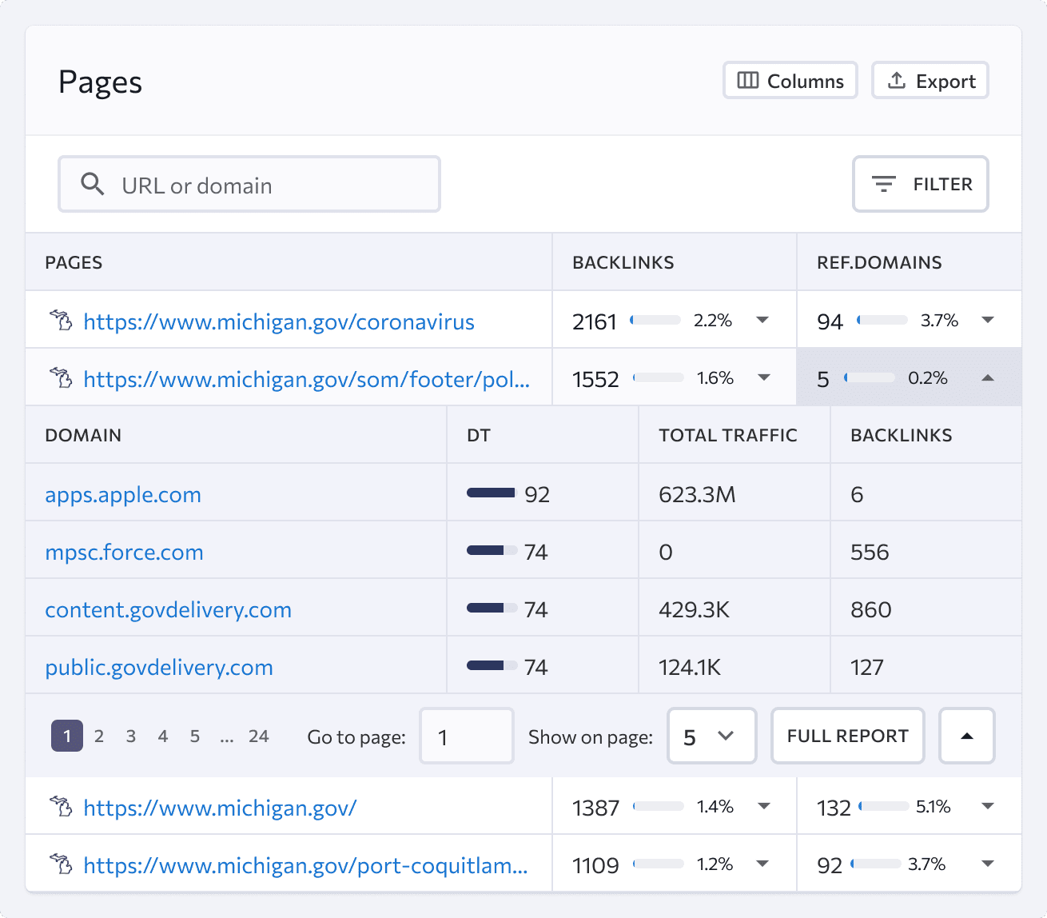Viewport: 1047px width, 918px height.
Task: Select pagination page 1
Action: coord(67,736)
